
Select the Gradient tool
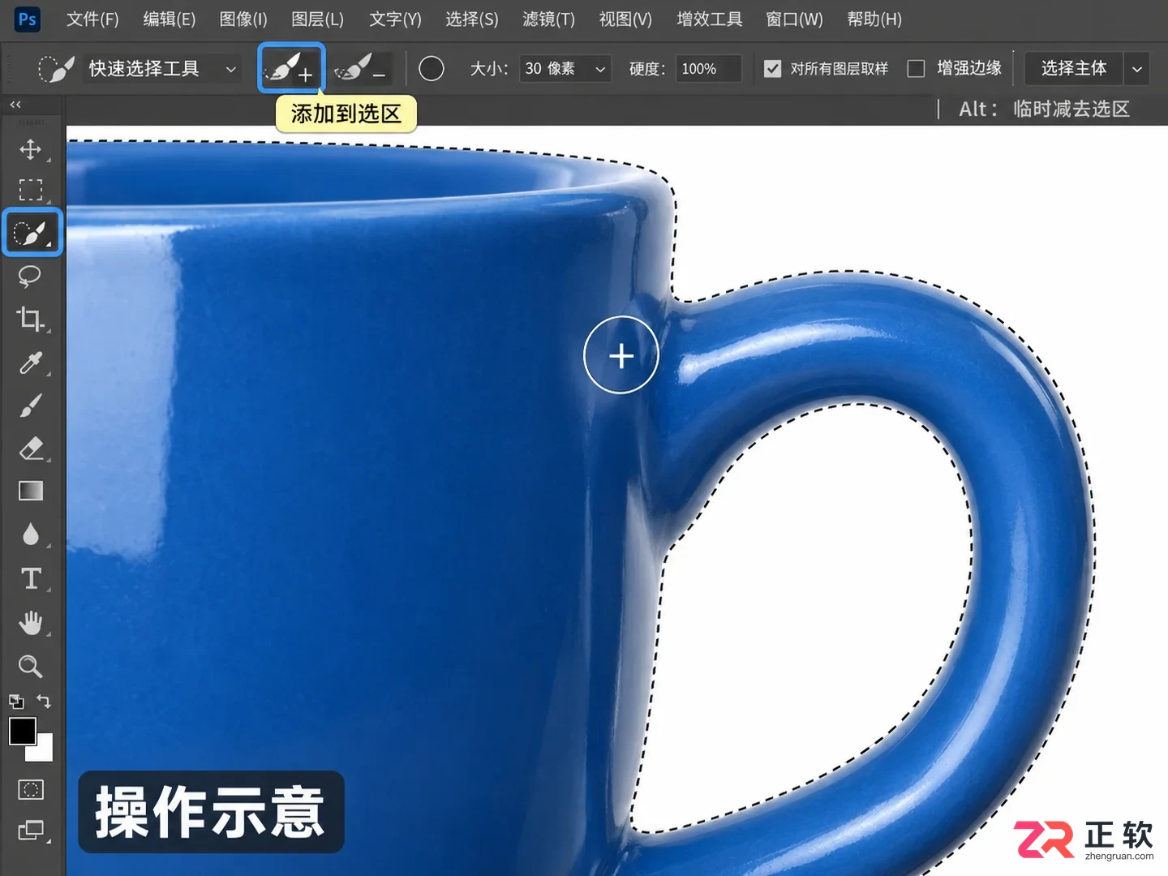[31, 491]
